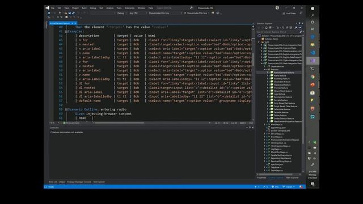Open the View menu
Viewport: 363px width, 204px height.
coord(67,8)
